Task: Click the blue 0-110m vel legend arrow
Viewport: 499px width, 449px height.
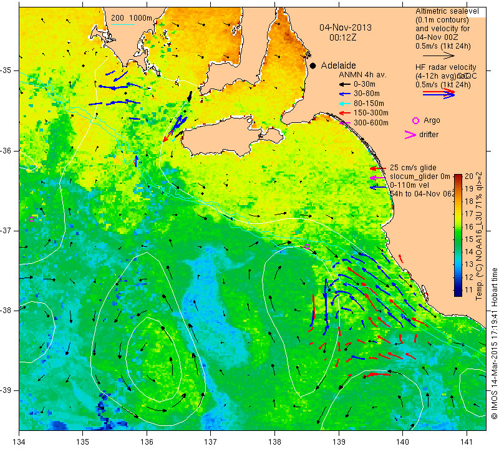Action: click(377, 188)
